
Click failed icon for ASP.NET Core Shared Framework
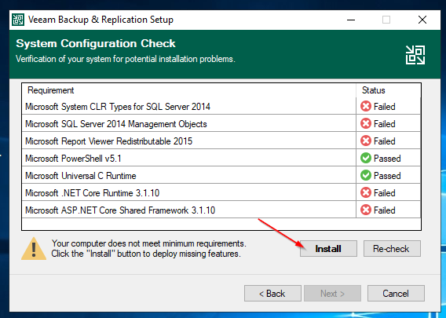point(365,210)
